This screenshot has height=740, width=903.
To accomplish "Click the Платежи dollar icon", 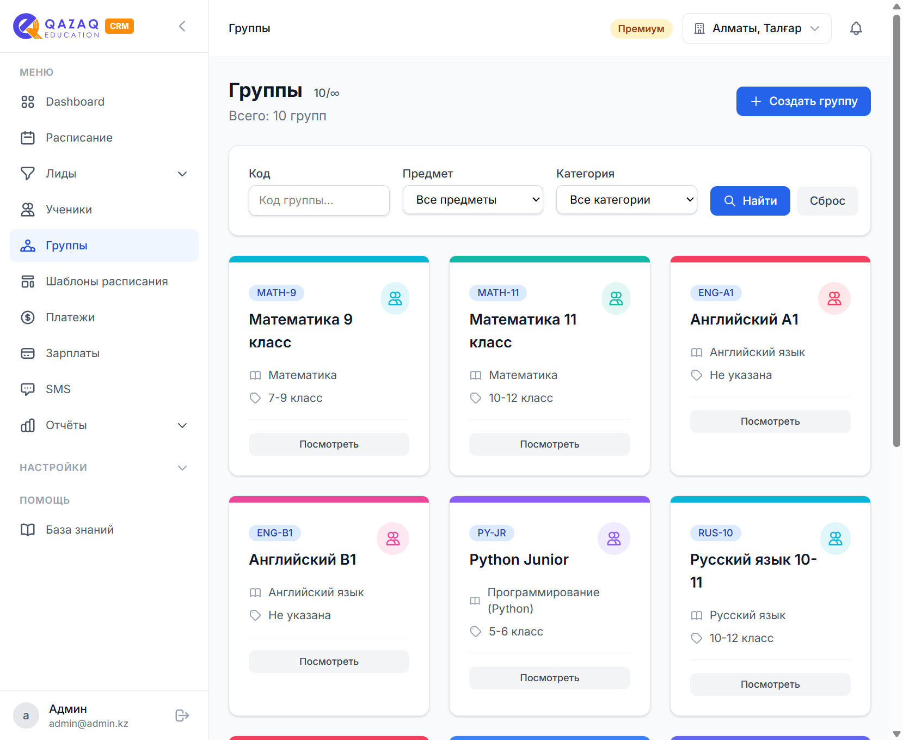I will tap(28, 317).
